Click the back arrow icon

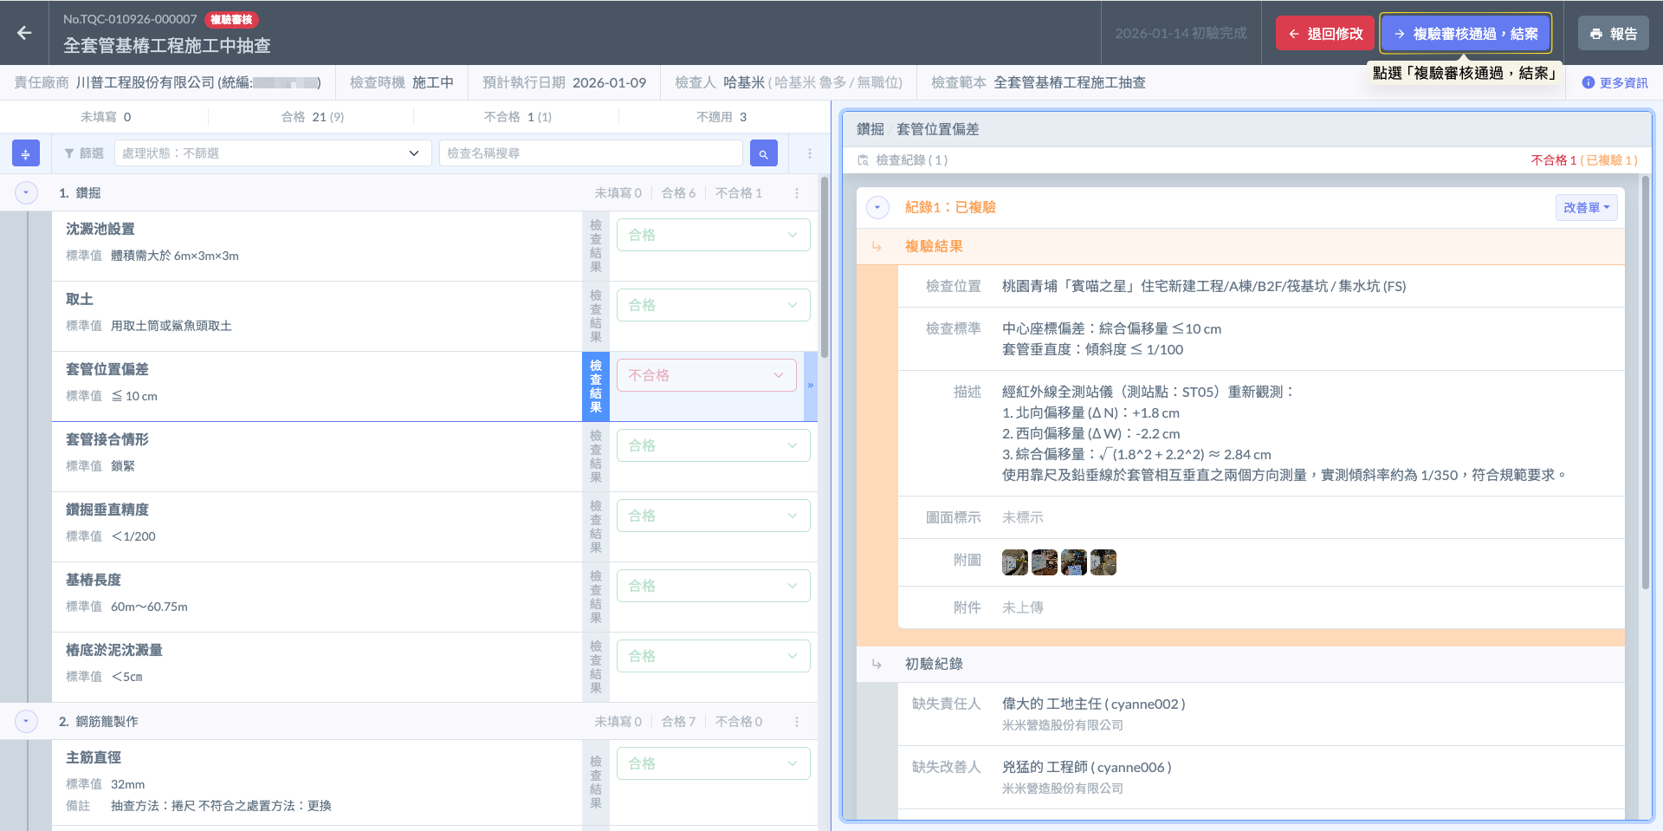pyautogui.click(x=24, y=33)
